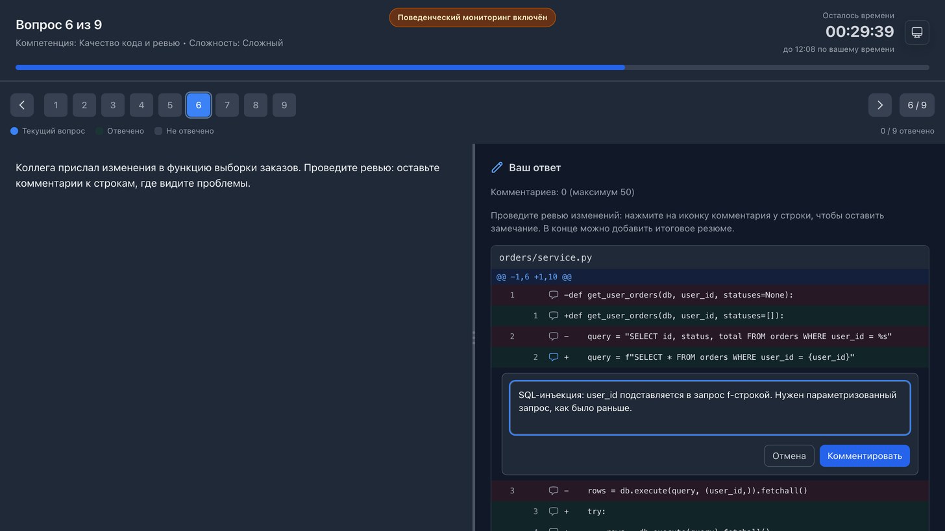This screenshot has height=531, width=945.
Task: Advance to next question with right chevron
Action: (x=880, y=105)
